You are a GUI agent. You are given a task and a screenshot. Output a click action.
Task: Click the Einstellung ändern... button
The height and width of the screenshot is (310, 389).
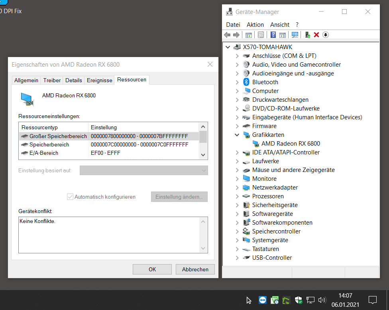(179, 197)
